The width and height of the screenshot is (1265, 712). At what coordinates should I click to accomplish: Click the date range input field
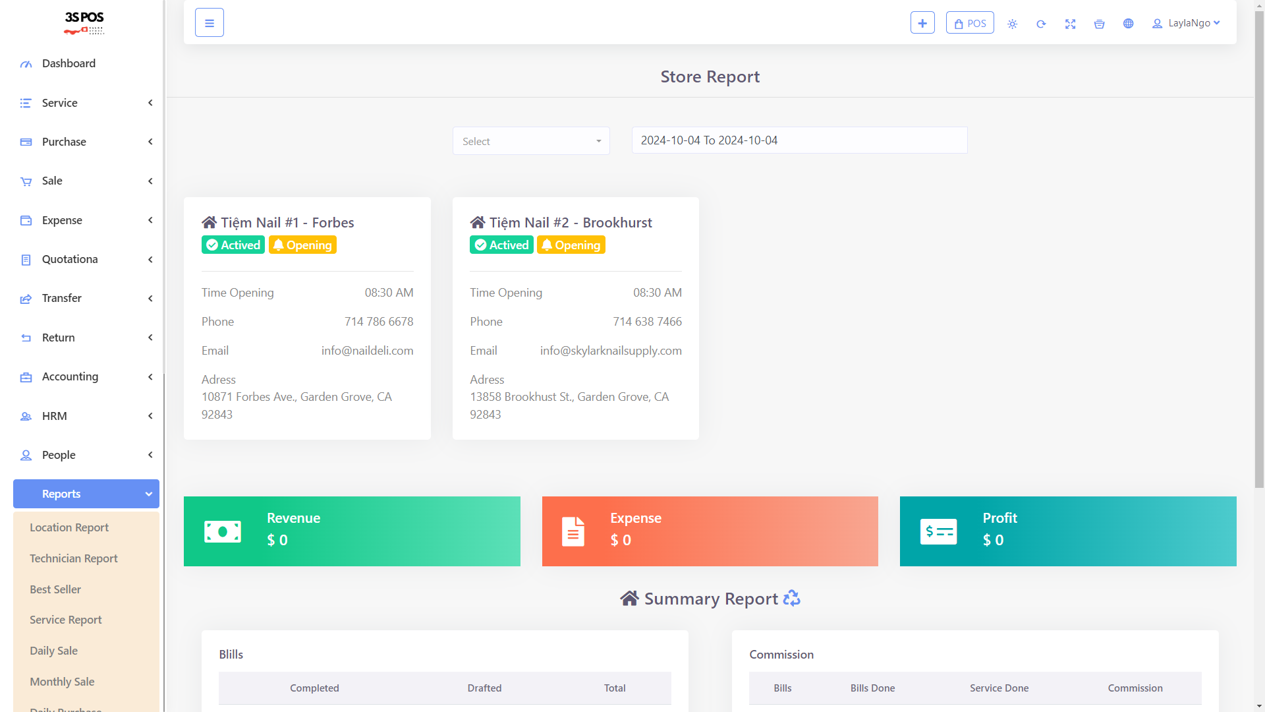pos(799,140)
